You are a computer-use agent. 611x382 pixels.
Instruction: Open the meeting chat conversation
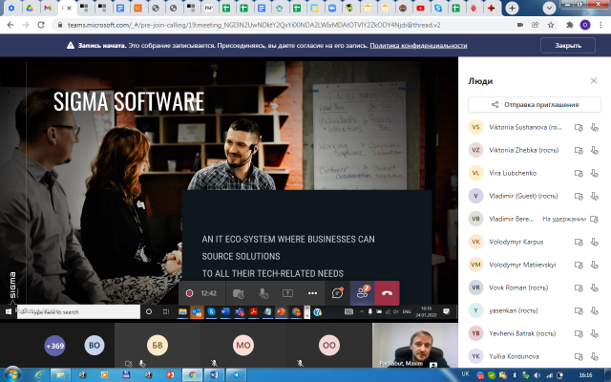point(338,293)
